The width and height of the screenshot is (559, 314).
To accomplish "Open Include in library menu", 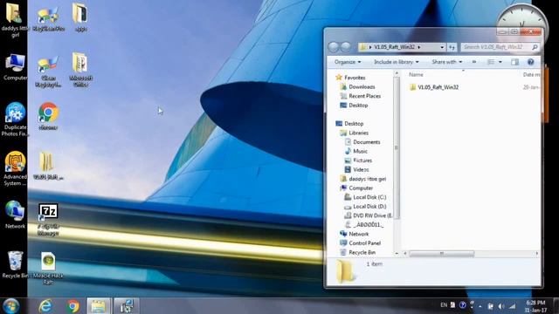I will [x=396, y=62].
